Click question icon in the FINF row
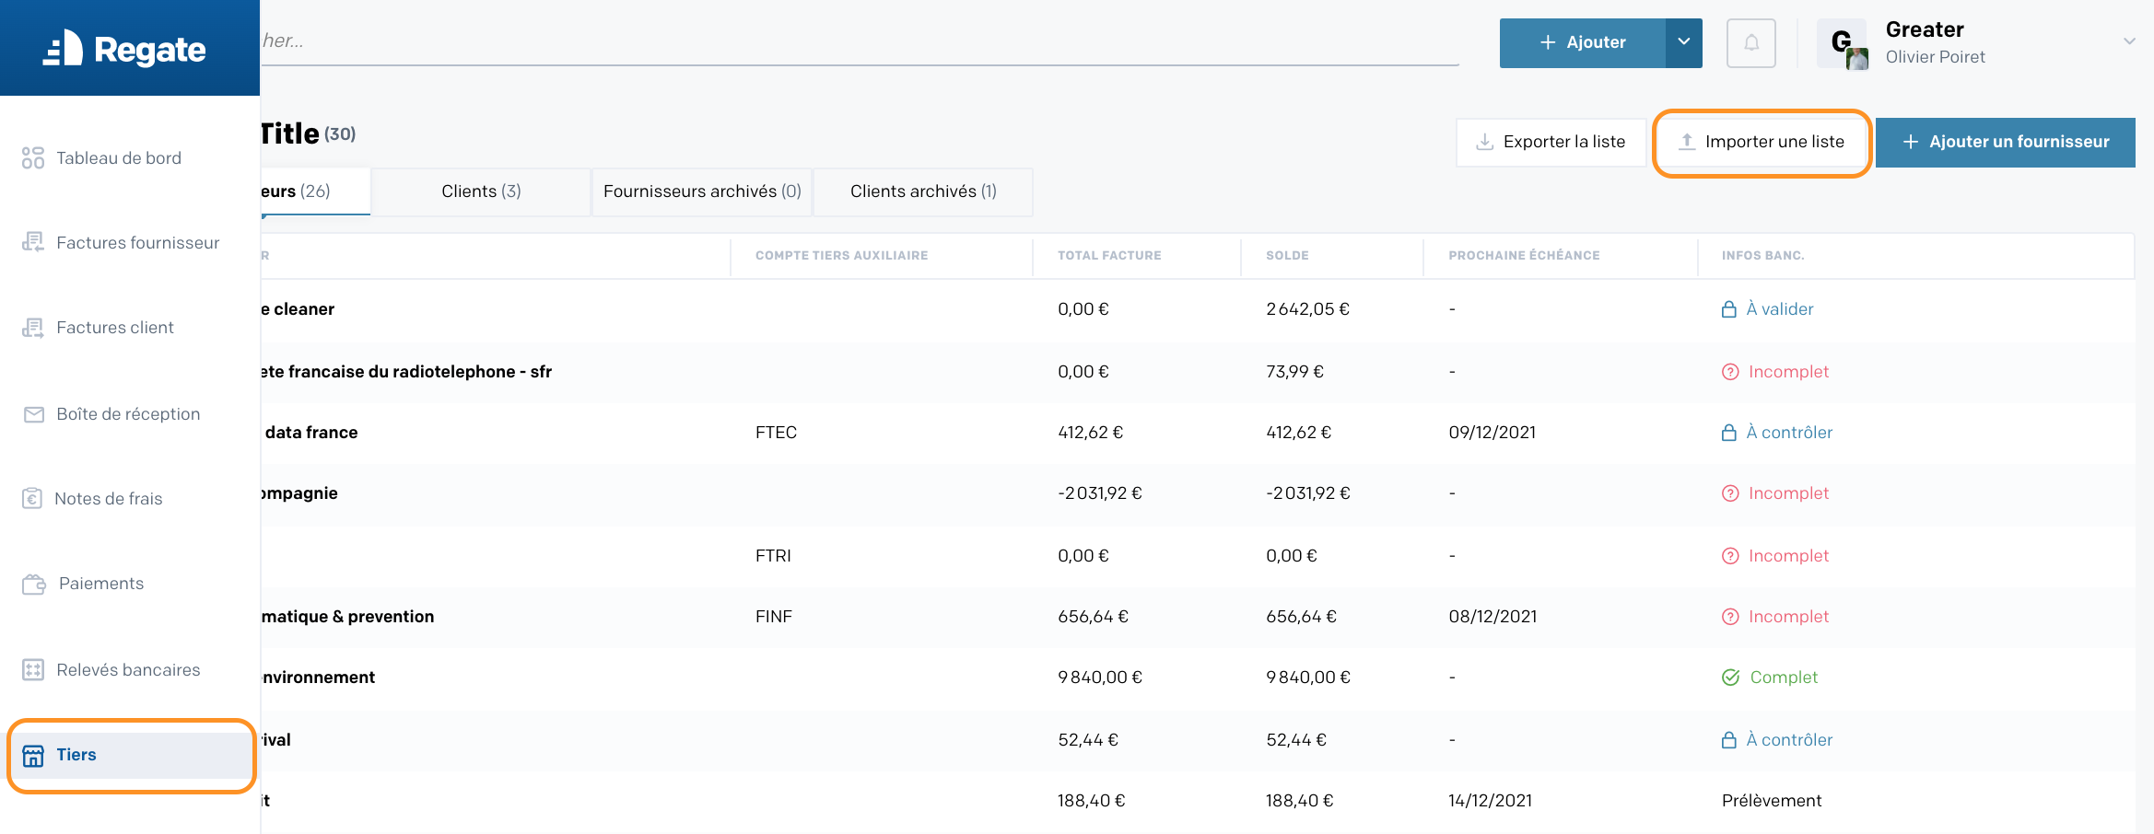2154x834 pixels. point(1730,617)
